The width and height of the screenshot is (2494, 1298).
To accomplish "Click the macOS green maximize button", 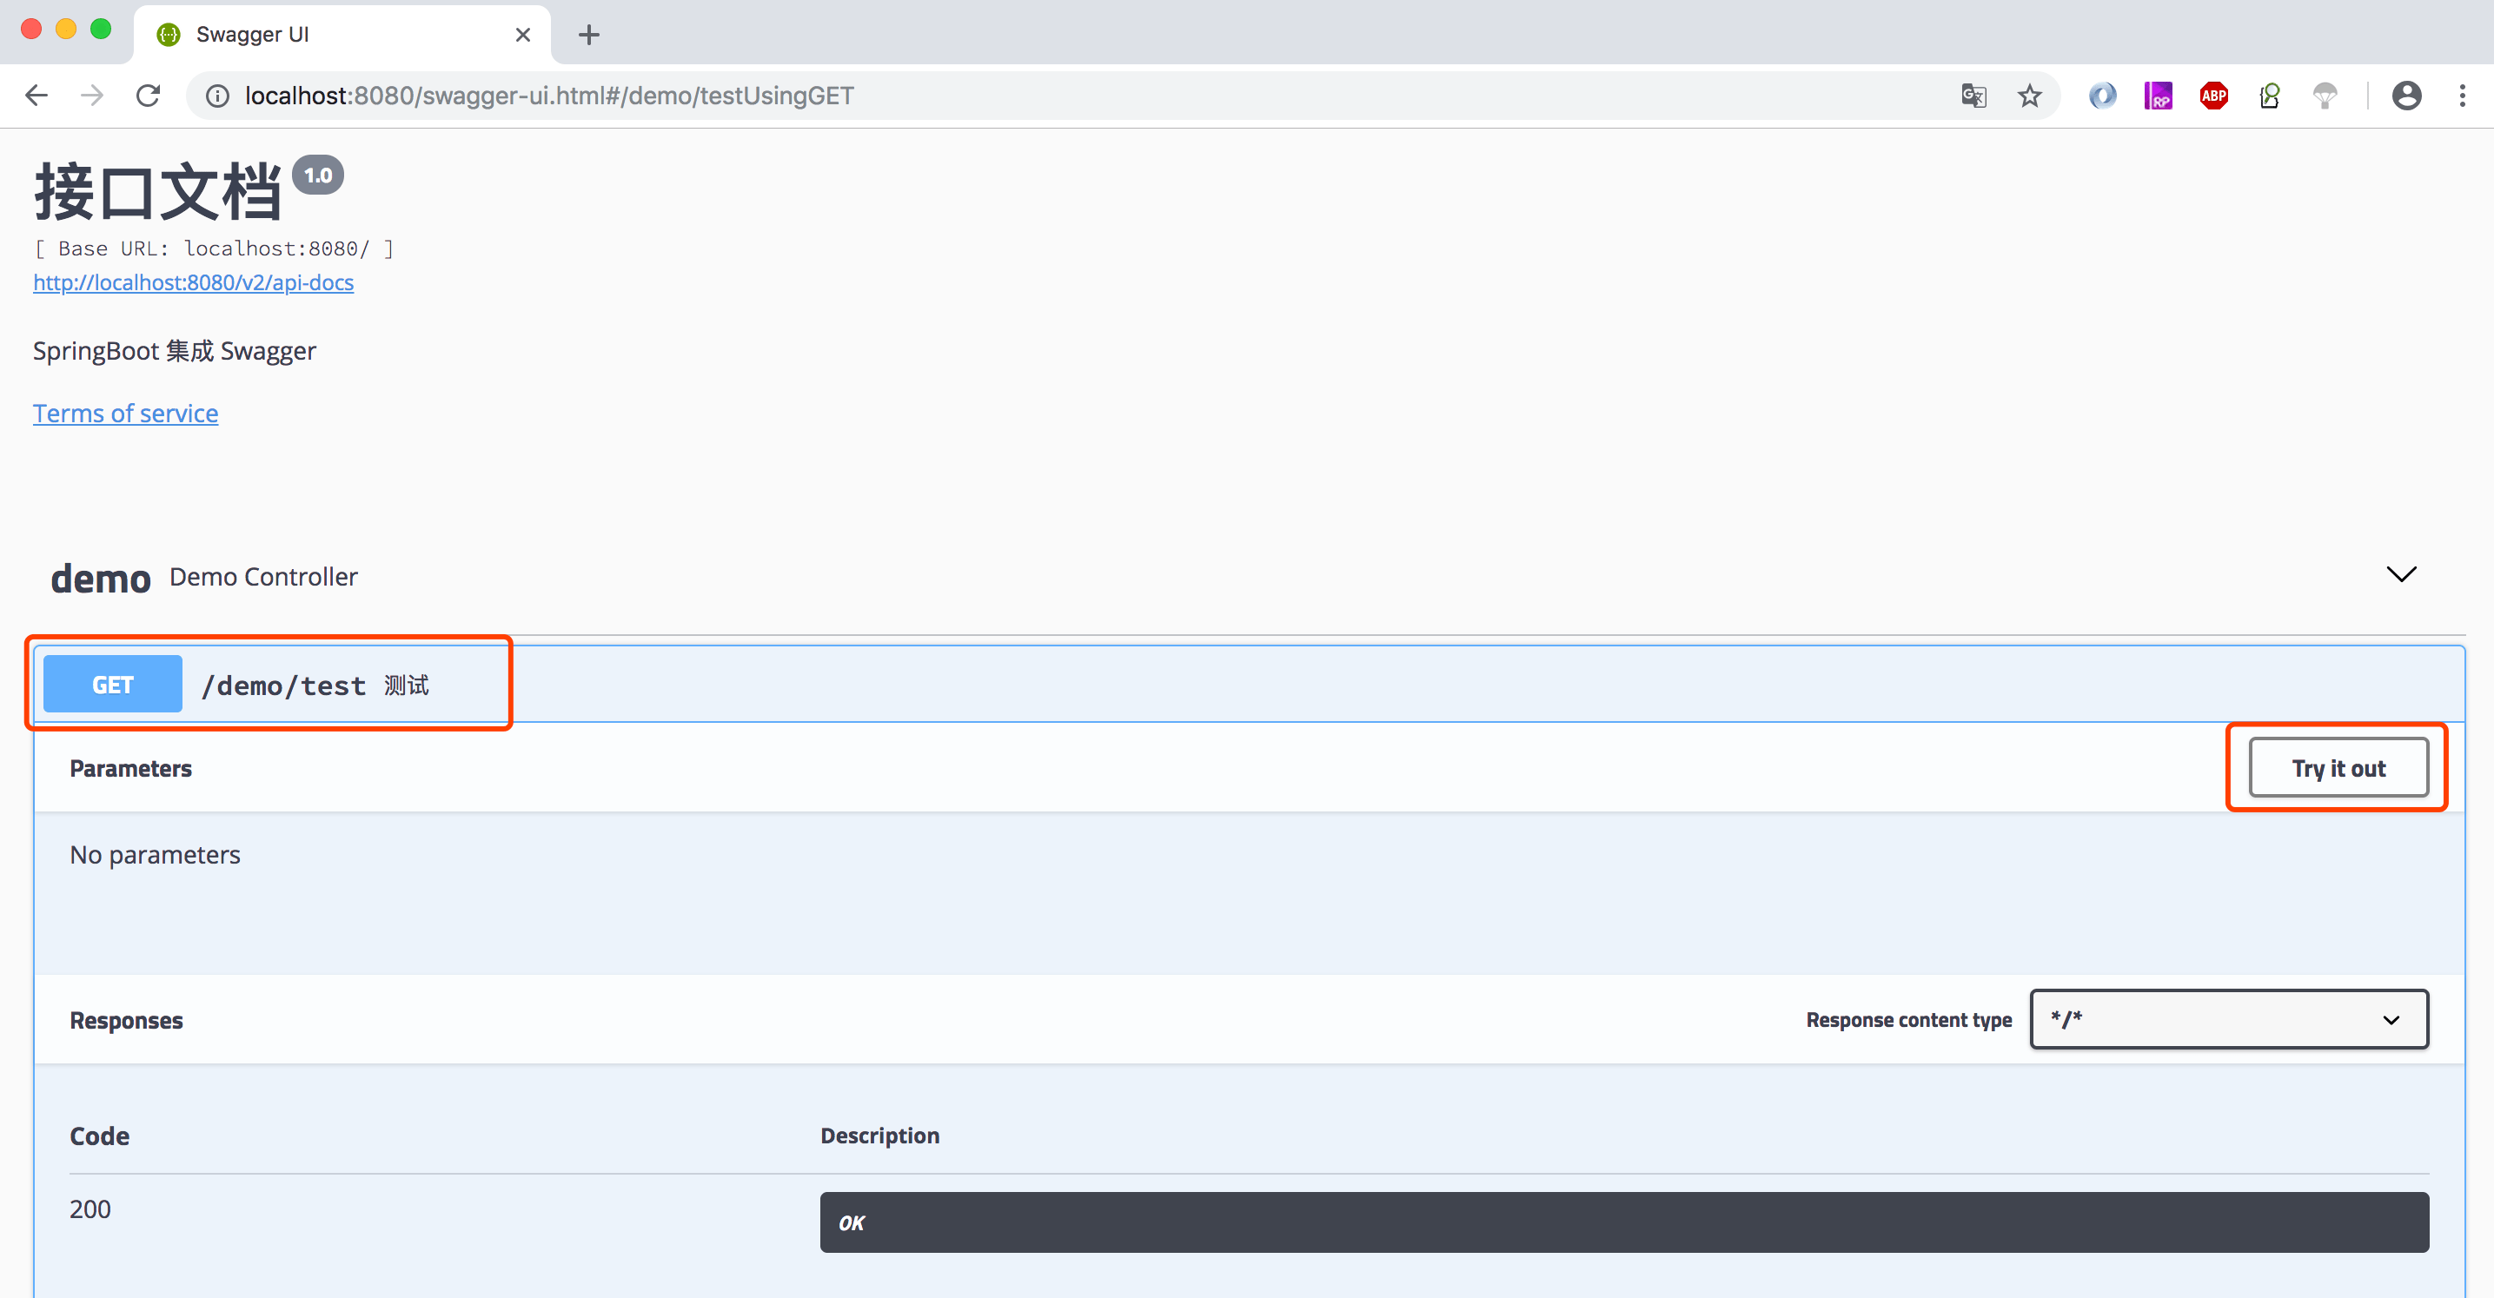I will click(101, 29).
